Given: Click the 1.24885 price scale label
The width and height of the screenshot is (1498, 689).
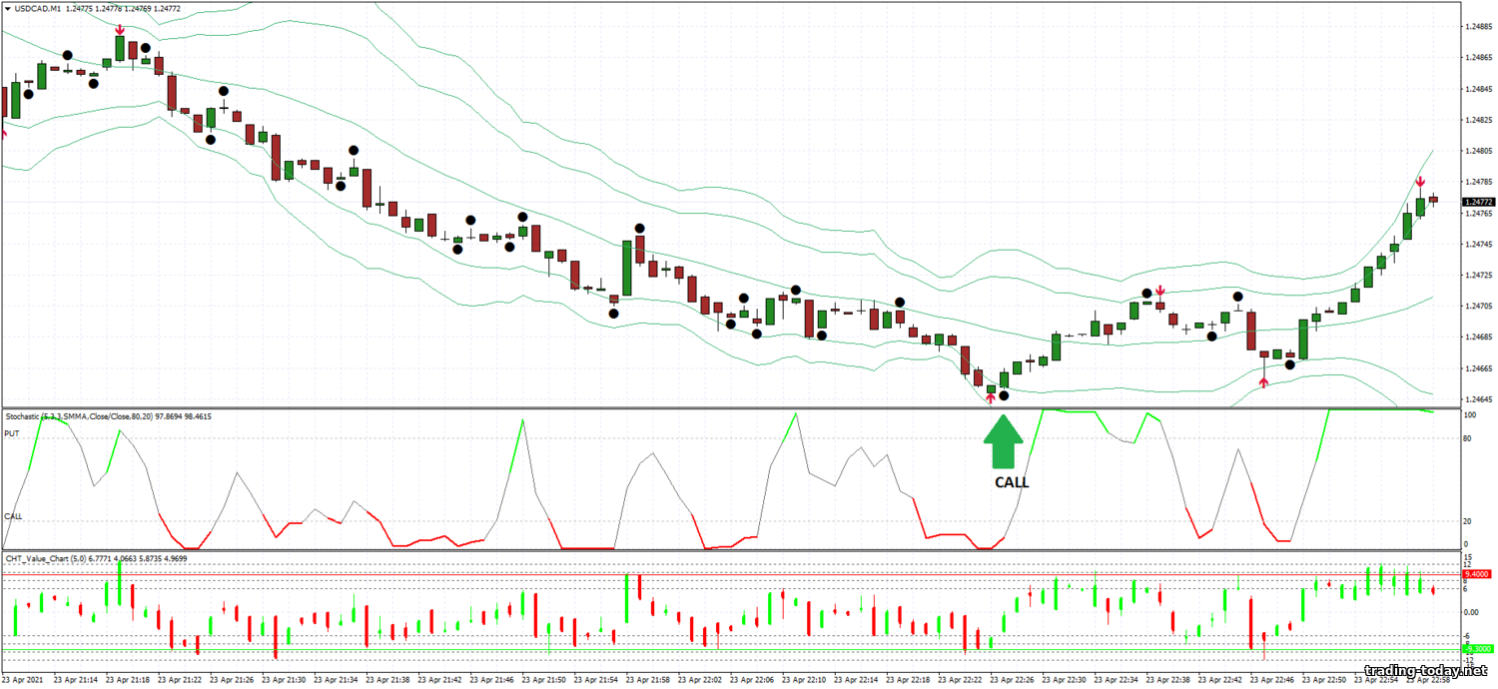Looking at the screenshot, I should coord(1478,27).
